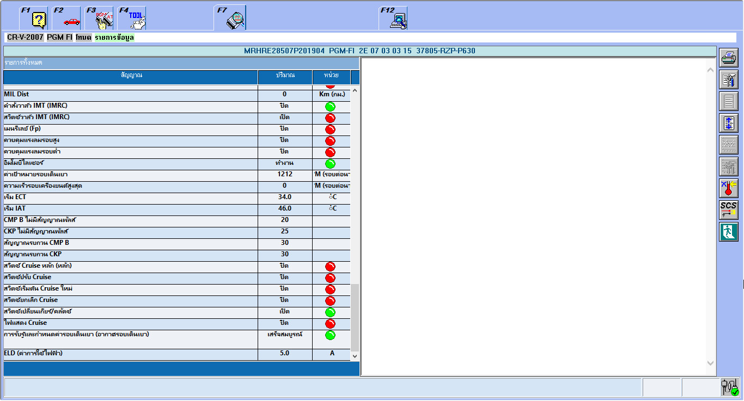Image resolution: width=744 pixels, height=401 pixels.
Task: Click the red indicator for สวิตช์ปรับ Cruise
Action: point(330,278)
